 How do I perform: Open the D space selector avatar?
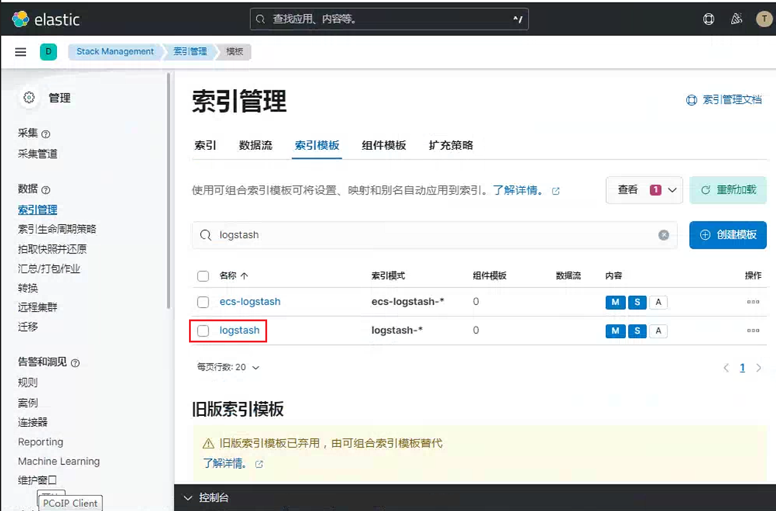click(x=48, y=52)
